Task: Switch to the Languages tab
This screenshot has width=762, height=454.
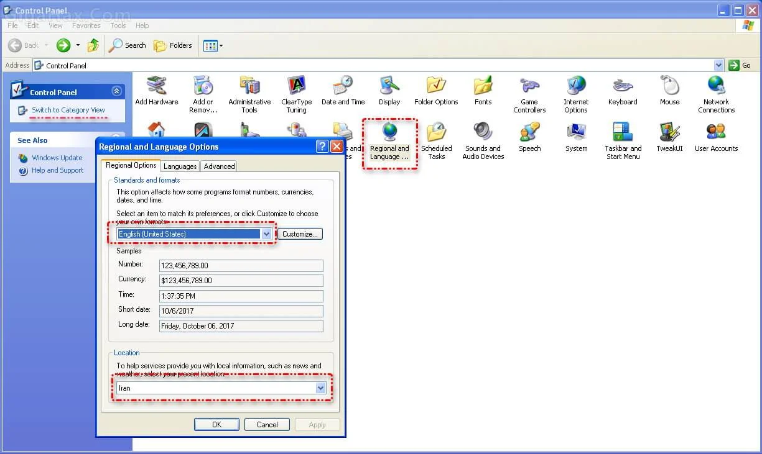Action: [x=180, y=166]
